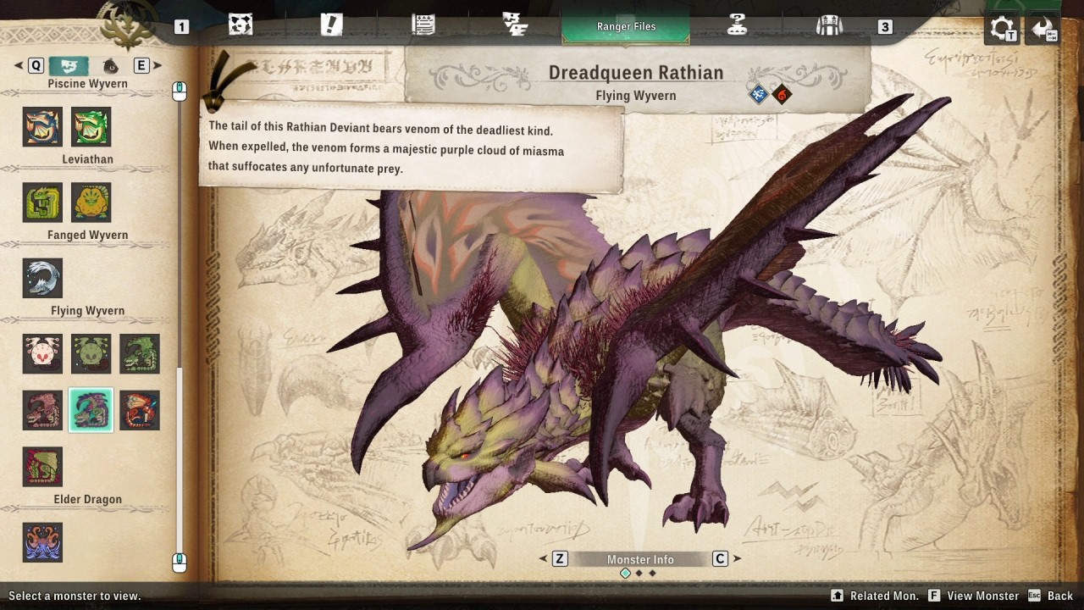1084x610 pixels.
Task: Select the first page indicator diamond
Action: click(626, 574)
